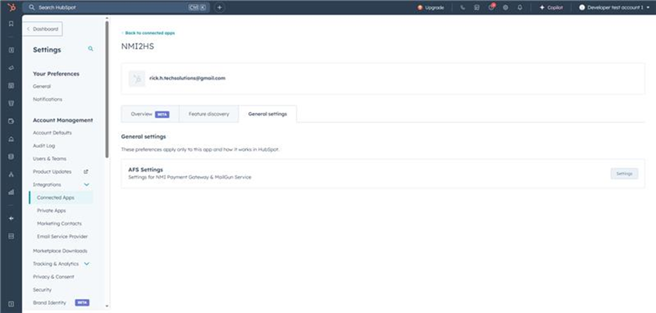The image size is (656, 313).
Task: Open Notifications preferences in sidebar
Action: (x=47, y=99)
